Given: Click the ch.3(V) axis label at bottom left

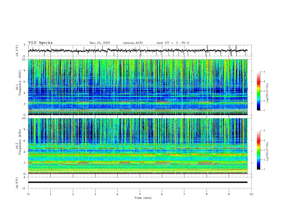Looking at the screenshot, I should click(x=17, y=182).
